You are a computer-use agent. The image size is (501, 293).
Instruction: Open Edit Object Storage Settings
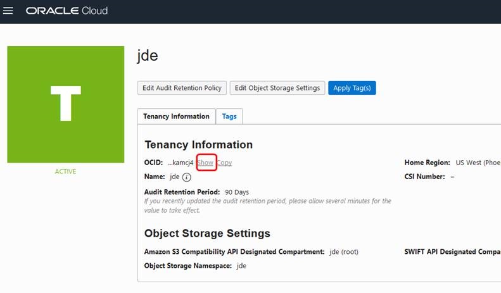pyautogui.click(x=277, y=88)
